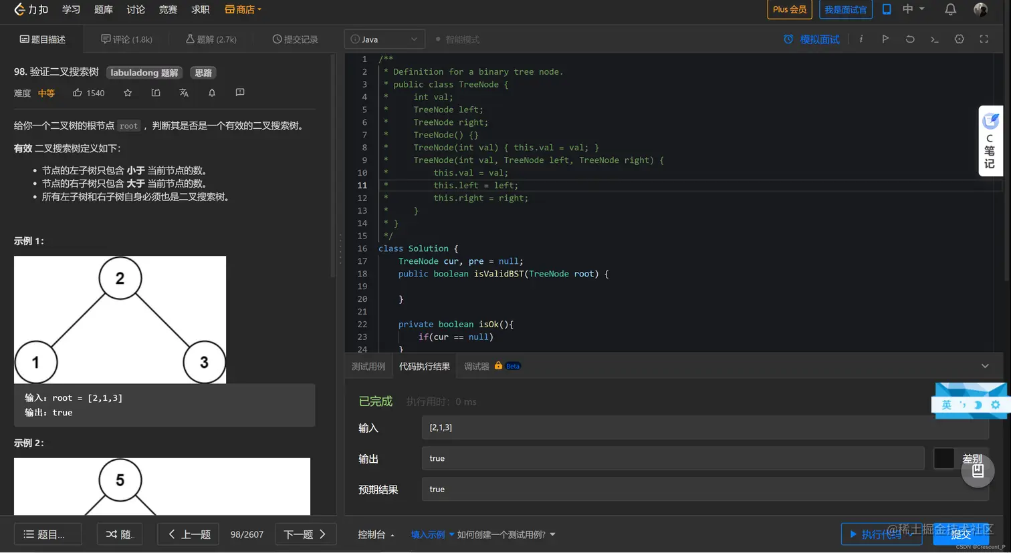Click the floating save note button
The width and height of the screenshot is (1011, 553).
(x=978, y=471)
